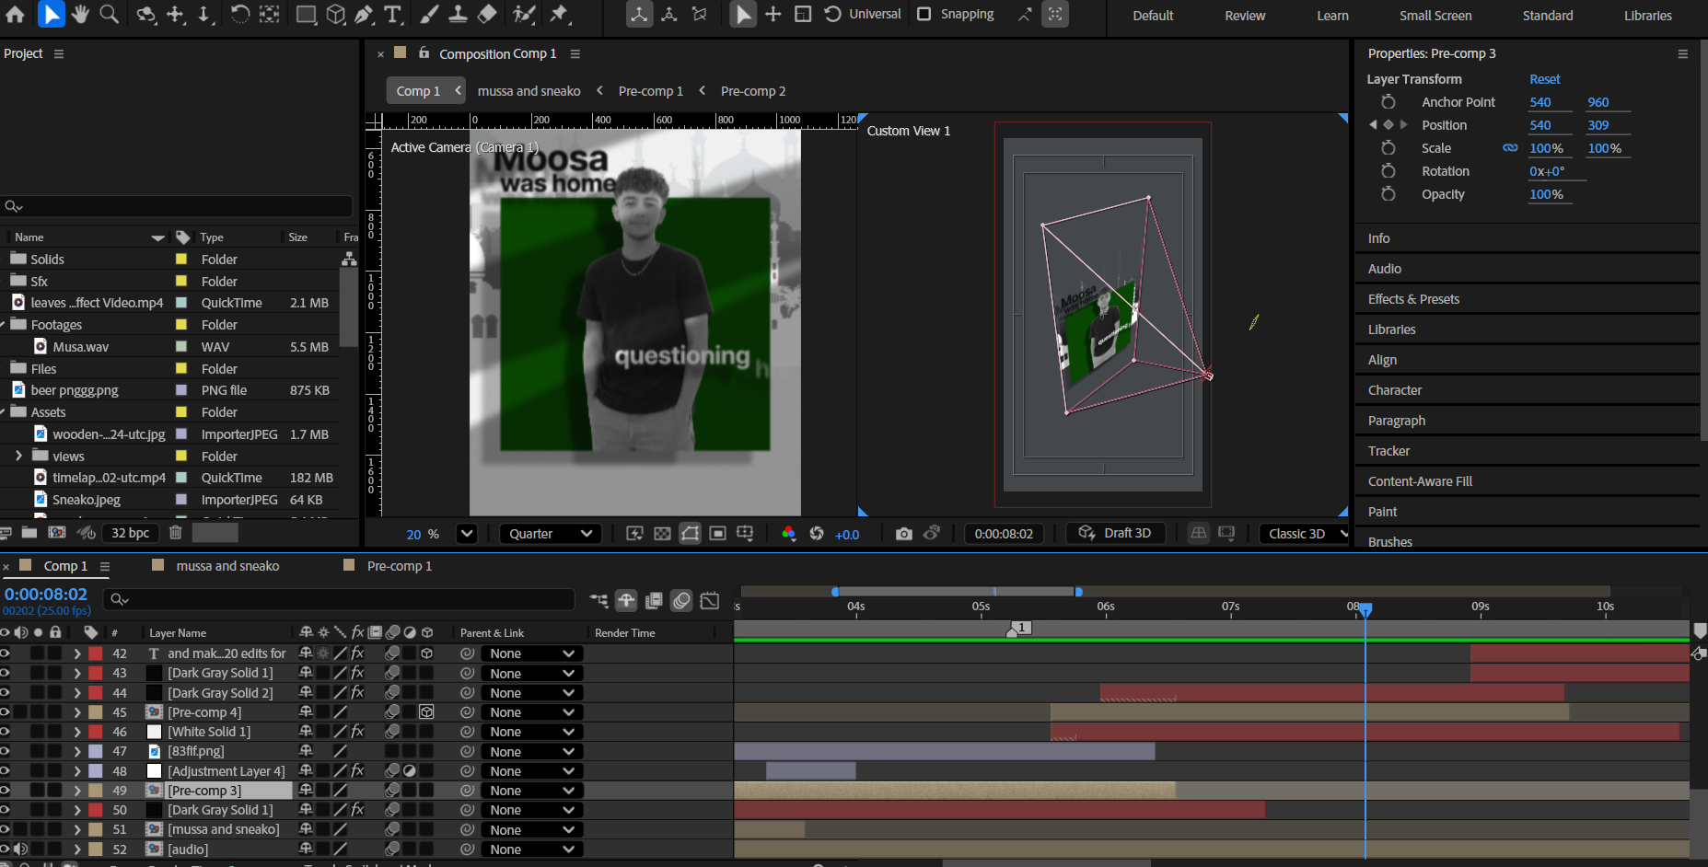Toggle visibility of Pre-comp 4 layer

click(x=6, y=712)
